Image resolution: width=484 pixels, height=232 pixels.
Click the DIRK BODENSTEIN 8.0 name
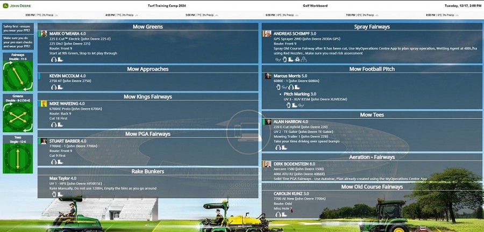coord(295,164)
